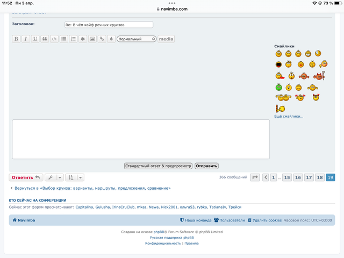Insert the green sick smiley
344x258 pixels.
coord(279,87)
